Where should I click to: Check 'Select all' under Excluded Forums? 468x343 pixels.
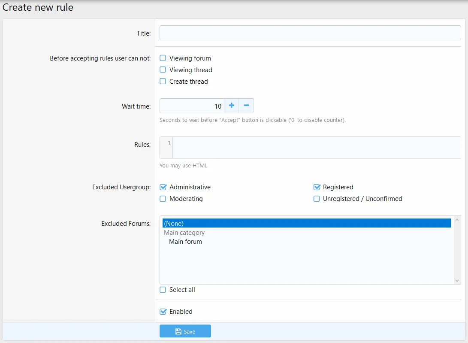pos(163,289)
